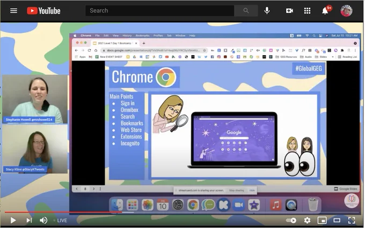The width and height of the screenshot is (365, 228).
Task: Open the File menu in the shared screen
Action: tap(97, 35)
